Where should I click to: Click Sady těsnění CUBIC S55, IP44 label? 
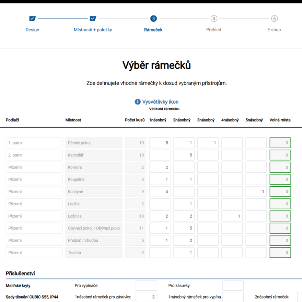pyautogui.click(x=32, y=297)
